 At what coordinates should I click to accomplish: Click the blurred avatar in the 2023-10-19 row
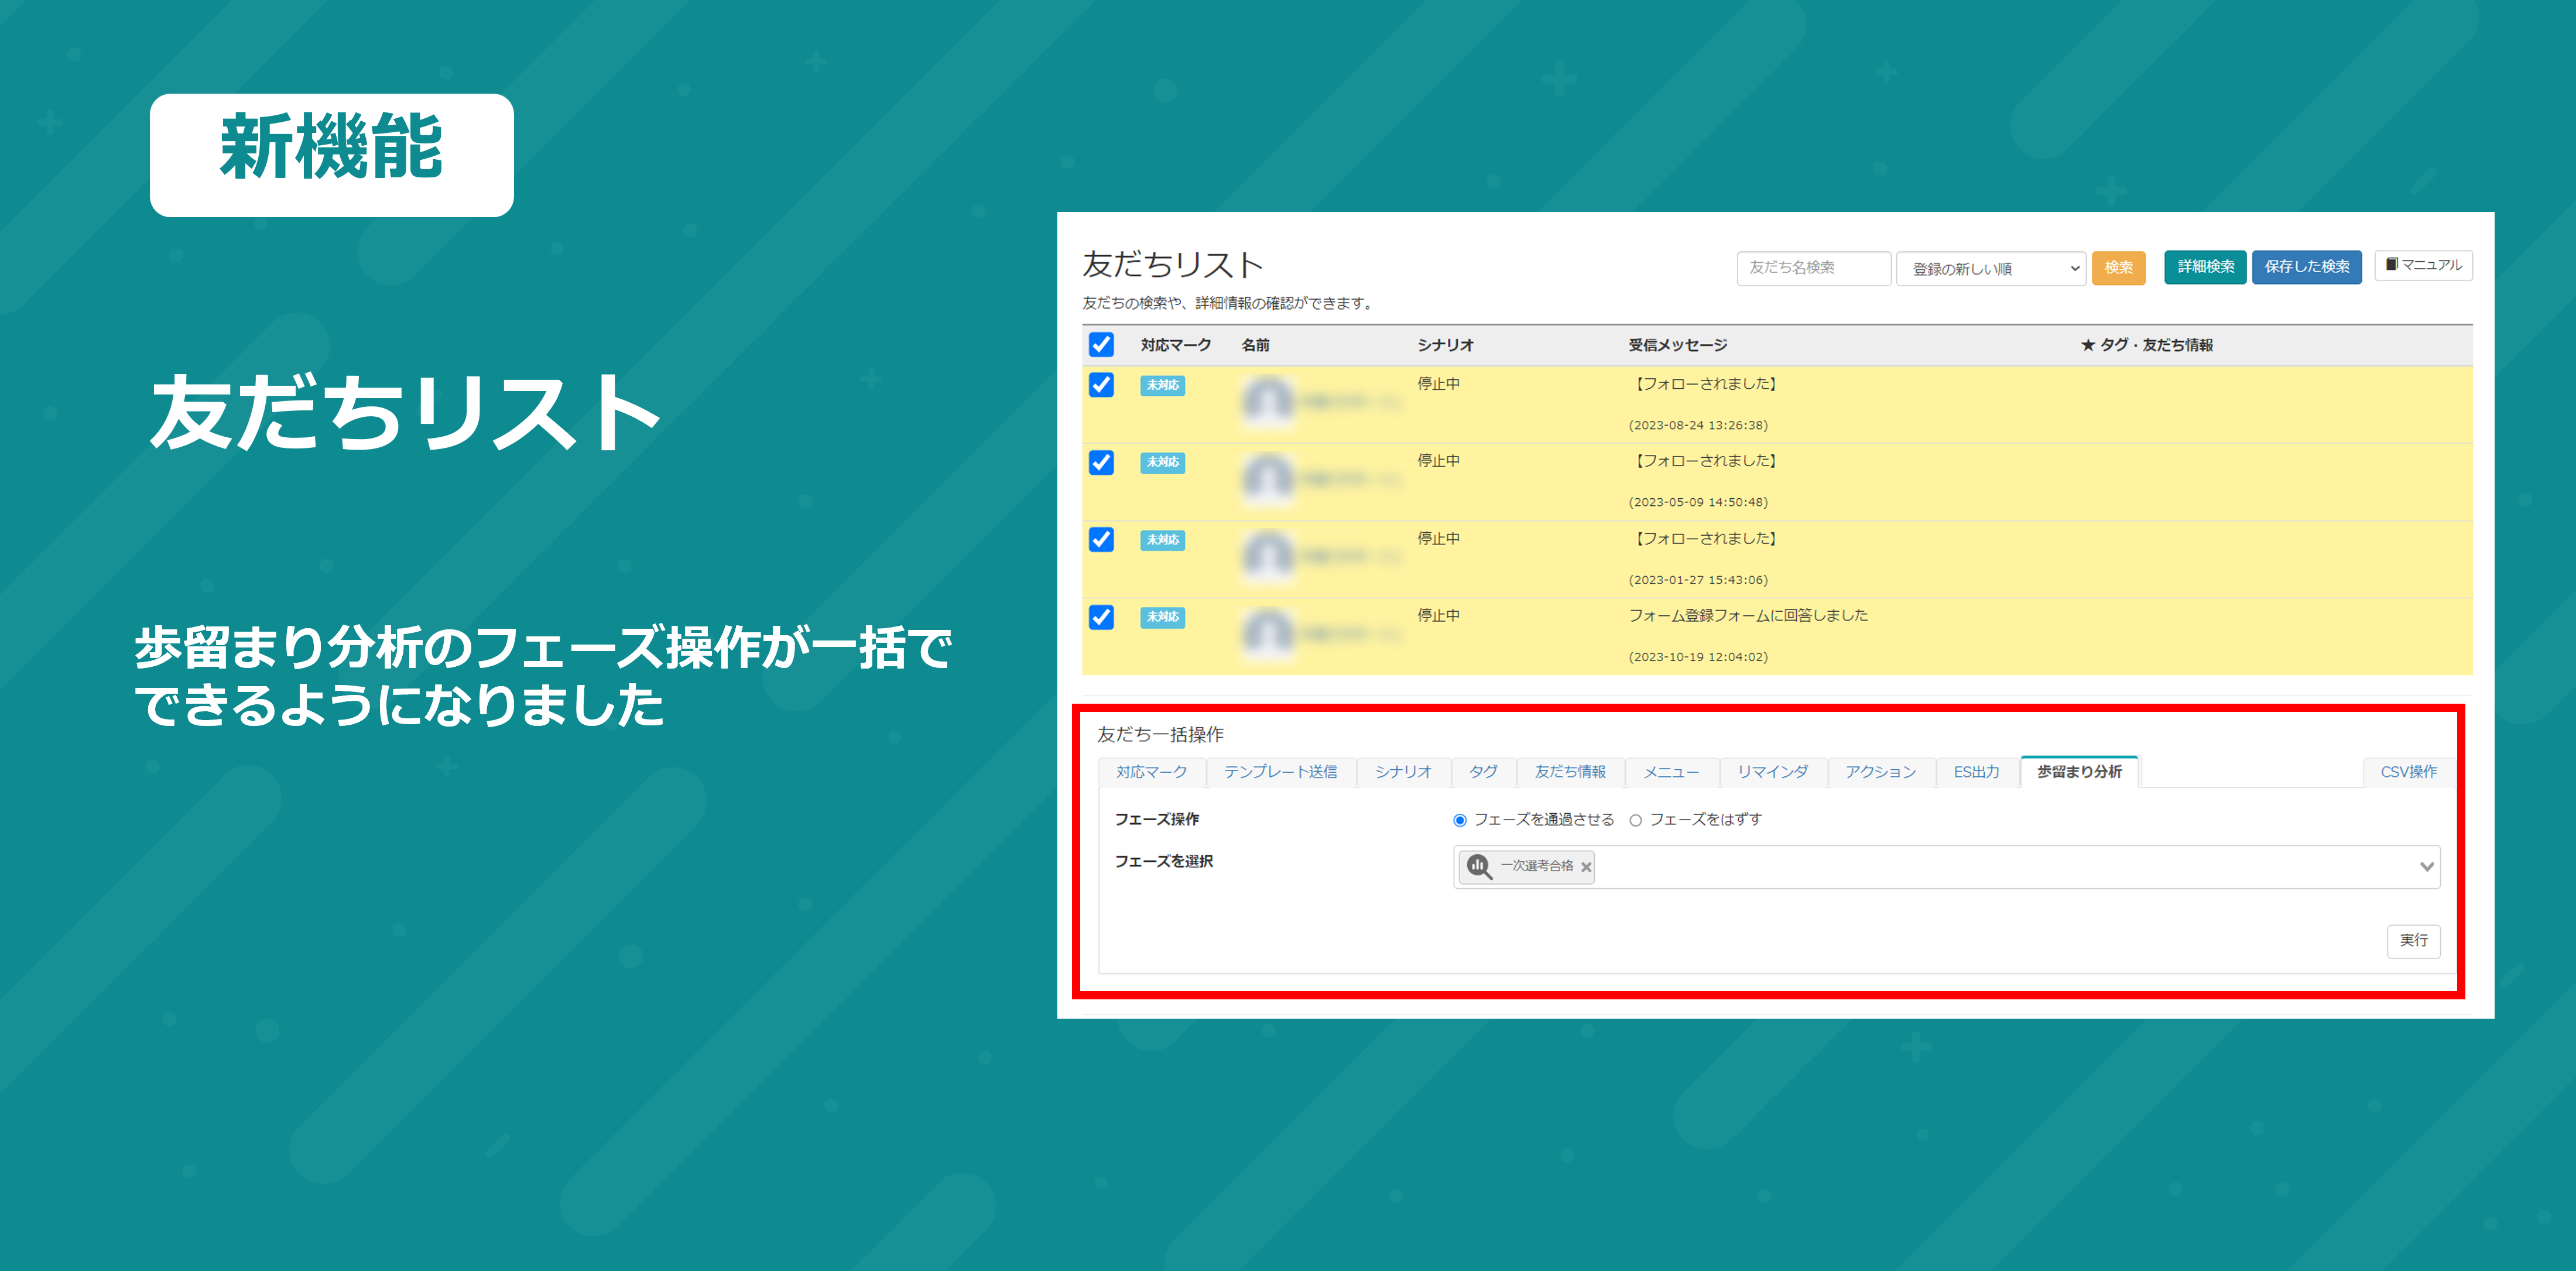pos(1268,633)
